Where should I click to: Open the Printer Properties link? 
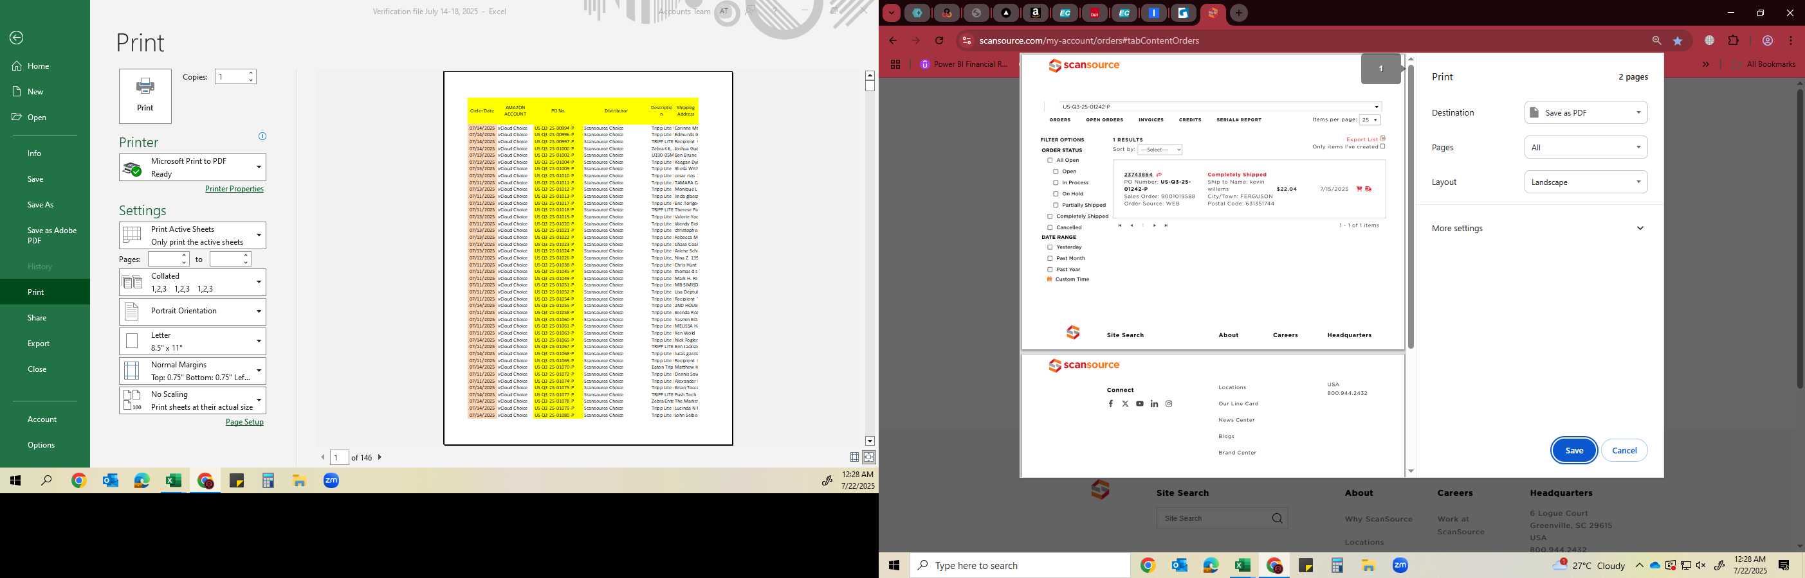click(234, 189)
